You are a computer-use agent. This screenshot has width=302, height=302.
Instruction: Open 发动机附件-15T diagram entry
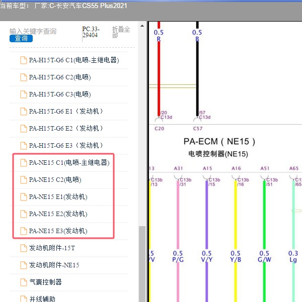[x=52, y=248]
